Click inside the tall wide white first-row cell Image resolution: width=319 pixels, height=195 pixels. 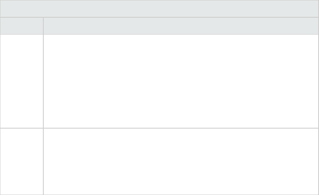[180, 81]
